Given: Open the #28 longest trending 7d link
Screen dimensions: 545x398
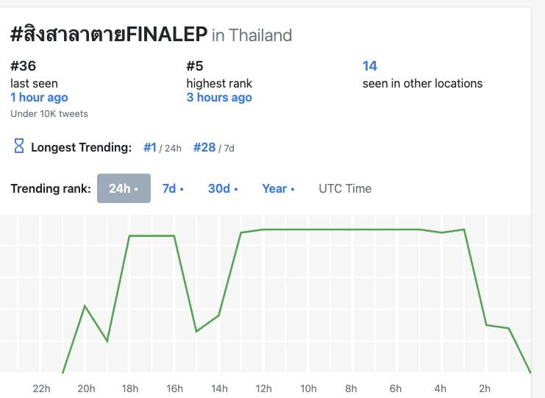Looking at the screenshot, I should point(204,147).
